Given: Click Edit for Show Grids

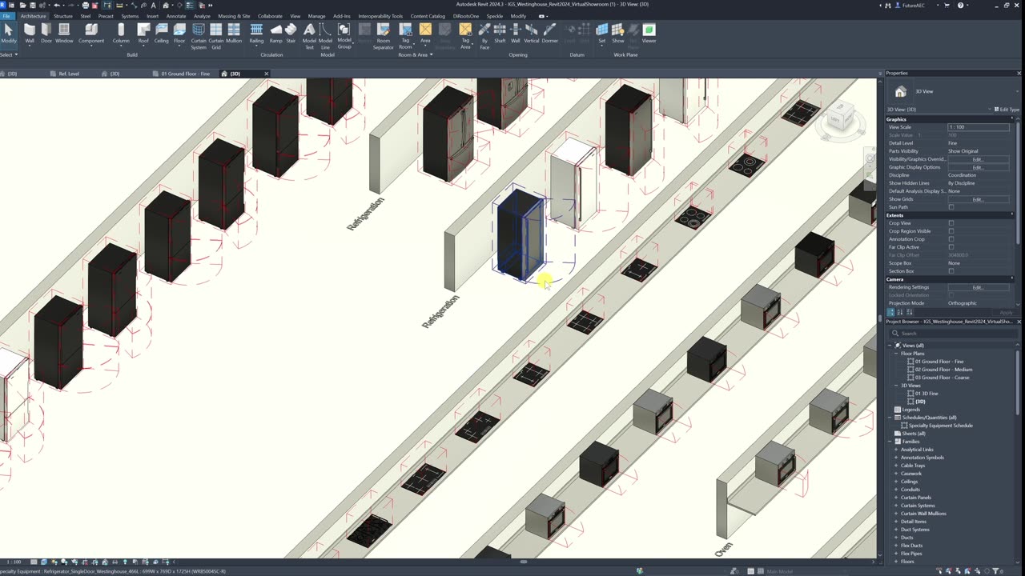Looking at the screenshot, I should (978, 199).
